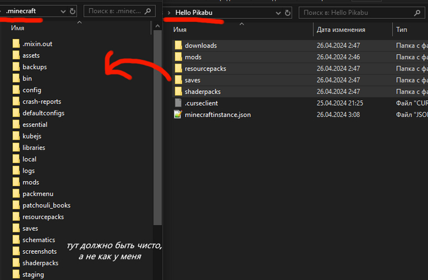Screen dimensions: 428x280
Task: Select the kubejs folder icon
Action: tap(16, 136)
